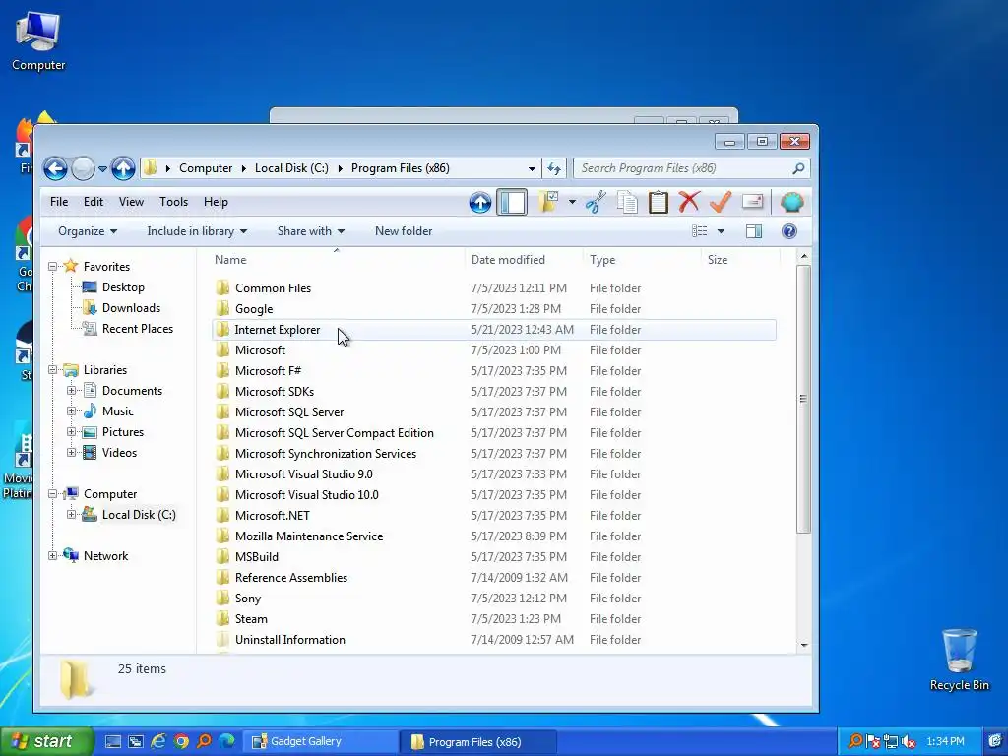The width and height of the screenshot is (1008, 756).
Task: Select the Music library
Action: (118, 411)
